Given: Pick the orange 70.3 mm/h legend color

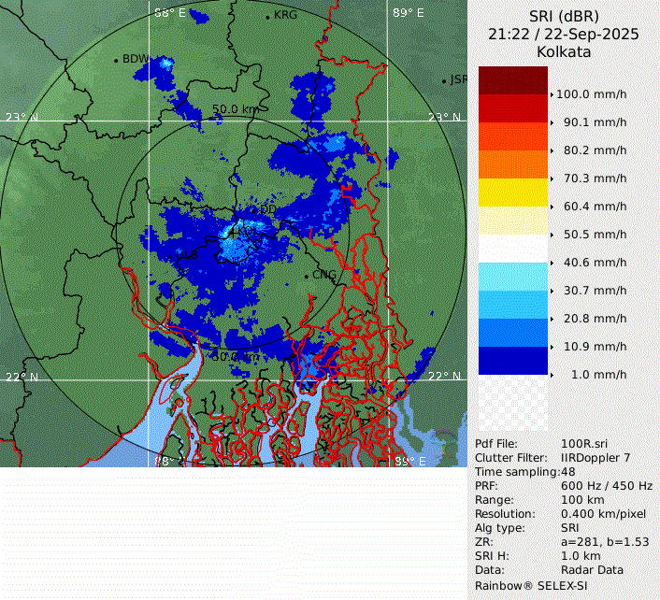Looking at the screenshot, I should 512,164.
